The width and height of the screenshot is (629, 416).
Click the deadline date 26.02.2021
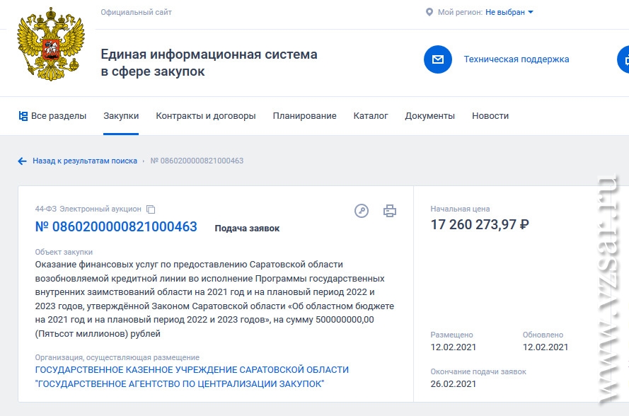[x=454, y=384]
